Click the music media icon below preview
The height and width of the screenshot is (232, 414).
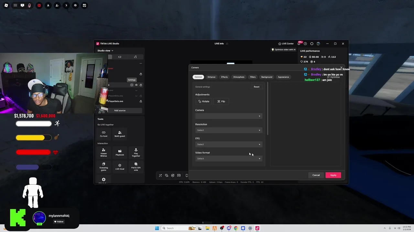click(167, 176)
